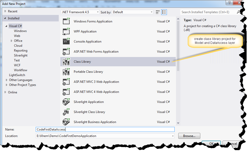
Task: Click the WPF Application template icon
Action: coord(66,31)
